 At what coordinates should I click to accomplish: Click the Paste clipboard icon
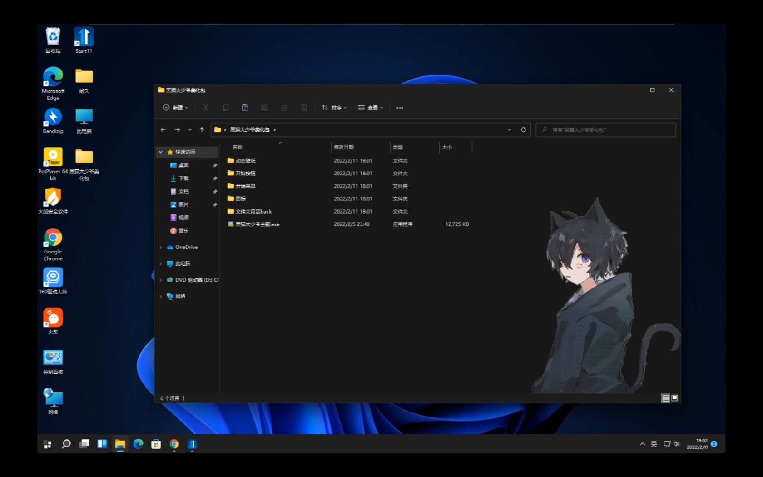[245, 108]
